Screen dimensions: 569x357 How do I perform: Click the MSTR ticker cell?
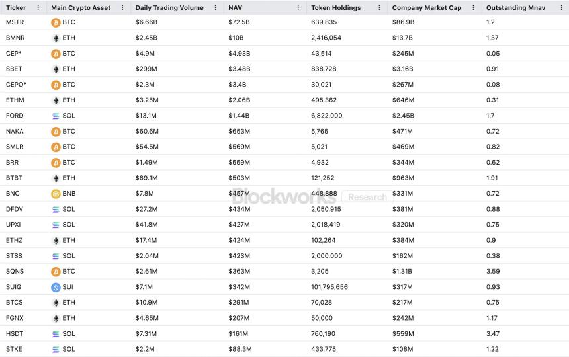[15, 22]
